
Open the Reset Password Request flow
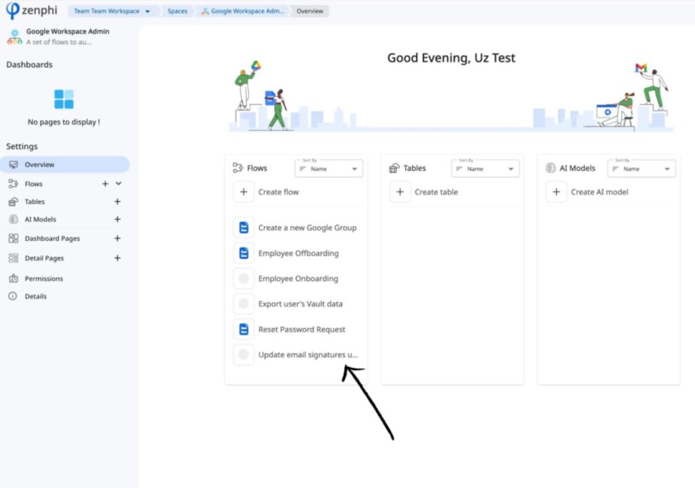point(301,329)
